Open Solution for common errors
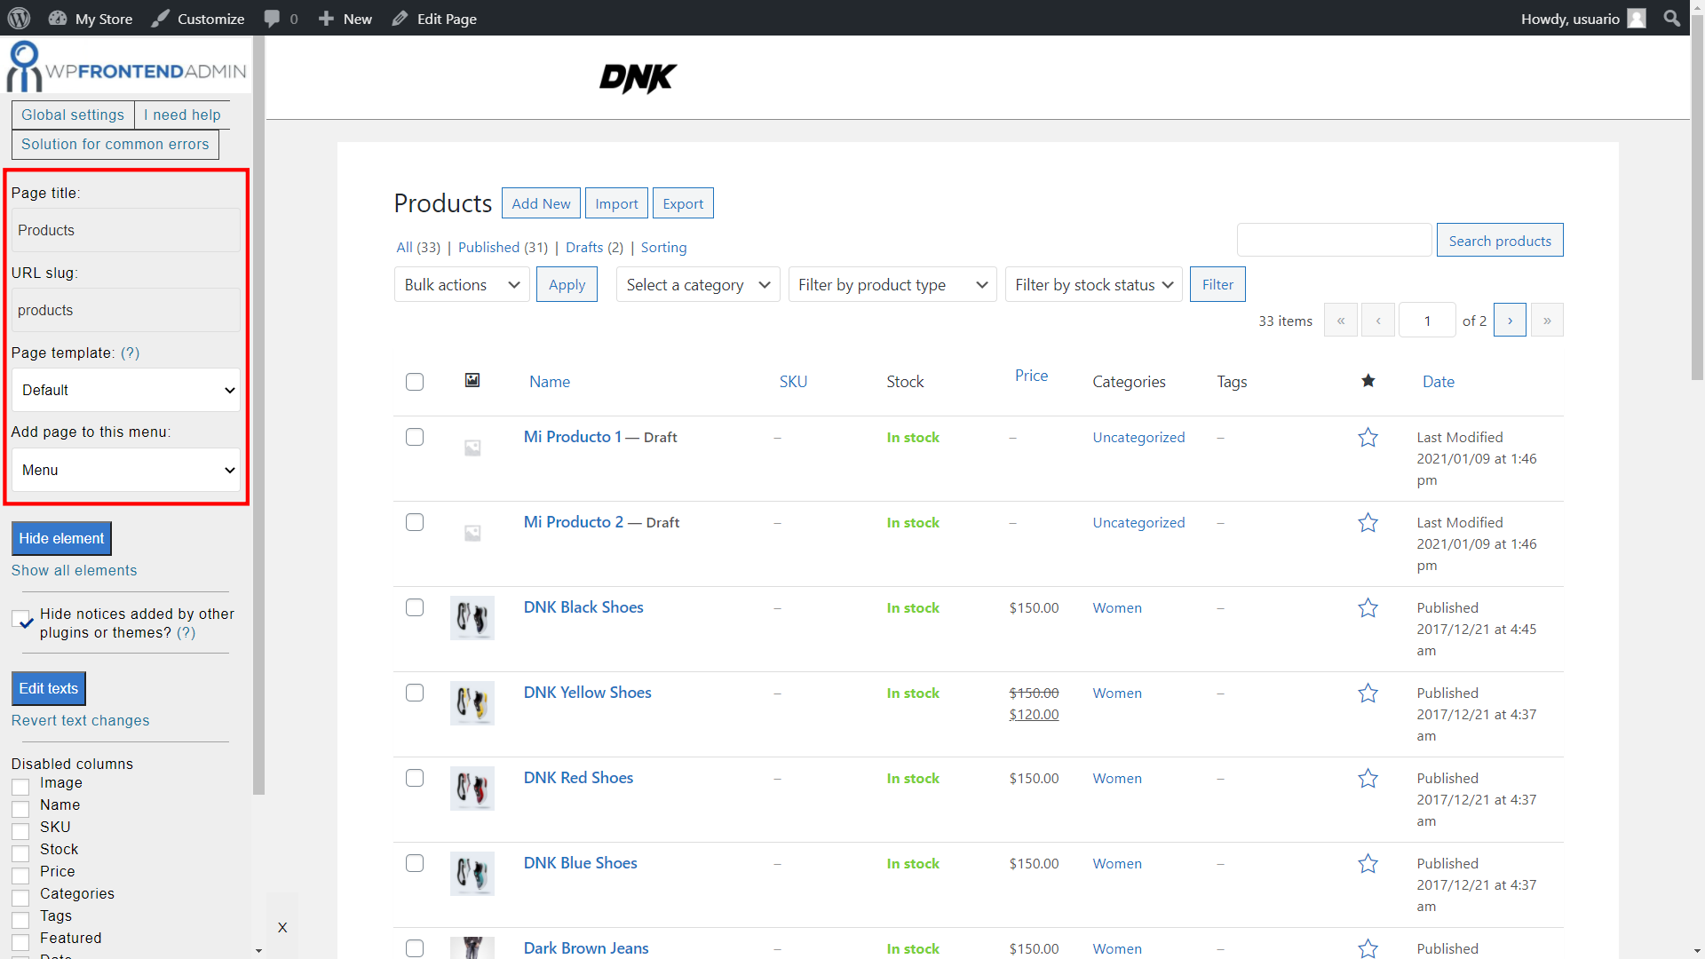Screen dimensions: 1705x959 (x=115, y=144)
